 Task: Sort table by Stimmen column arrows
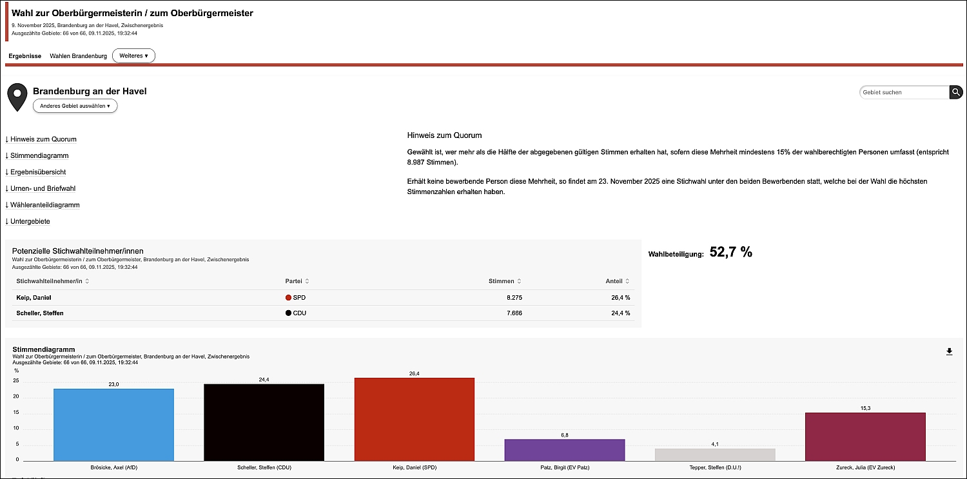[520, 281]
